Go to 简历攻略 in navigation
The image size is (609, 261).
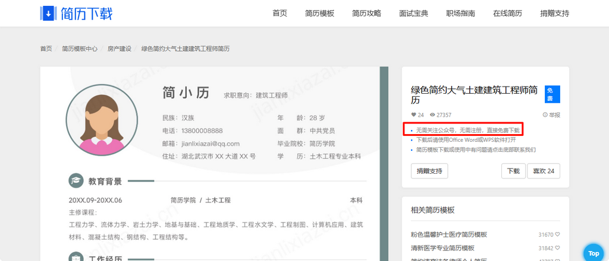[366, 14]
